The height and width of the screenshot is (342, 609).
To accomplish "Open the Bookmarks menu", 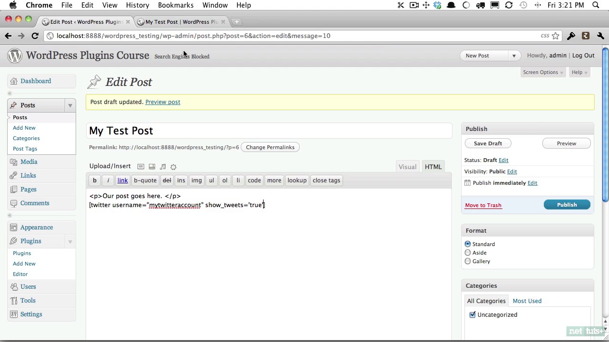I will (176, 5).
